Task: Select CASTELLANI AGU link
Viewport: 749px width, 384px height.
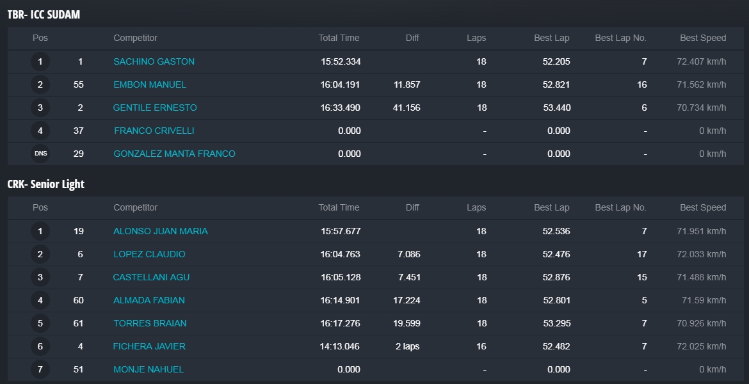Action: pyautogui.click(x=151, y=277)
